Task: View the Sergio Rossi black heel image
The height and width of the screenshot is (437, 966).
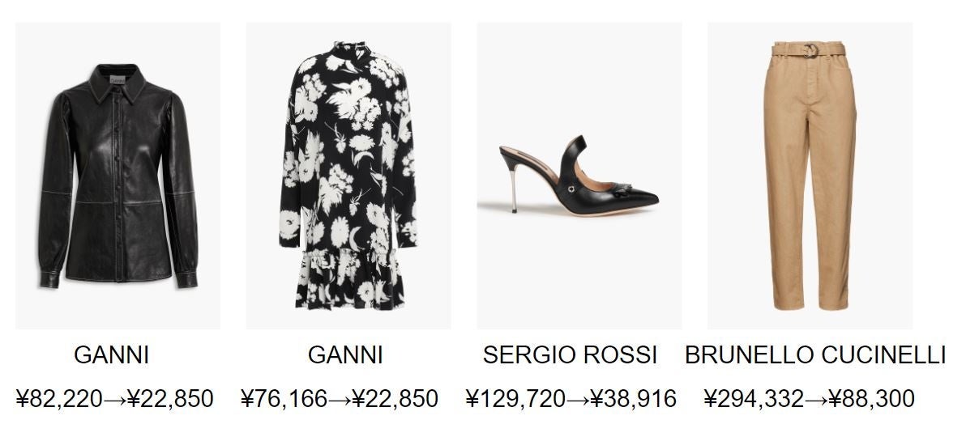Action: click(x=579, y=176)
